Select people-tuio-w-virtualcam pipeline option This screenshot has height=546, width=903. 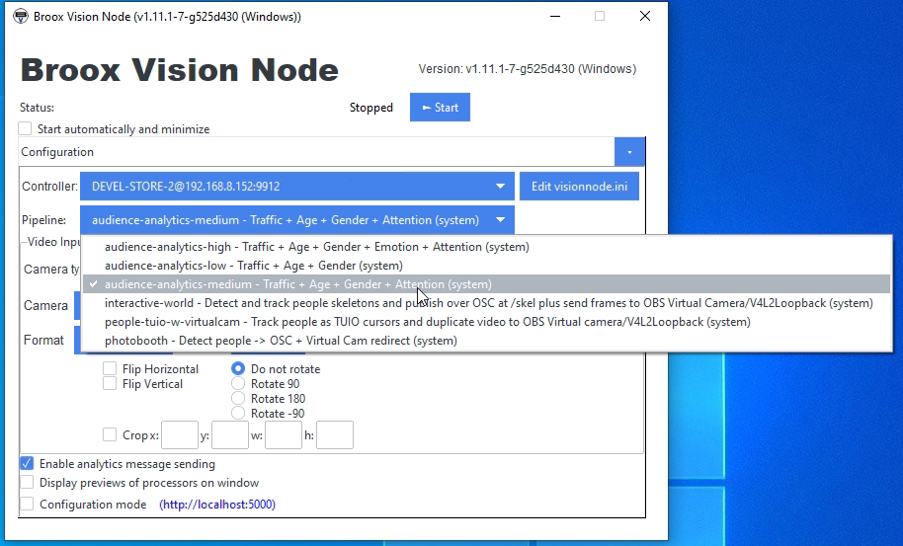coord(486,322)
